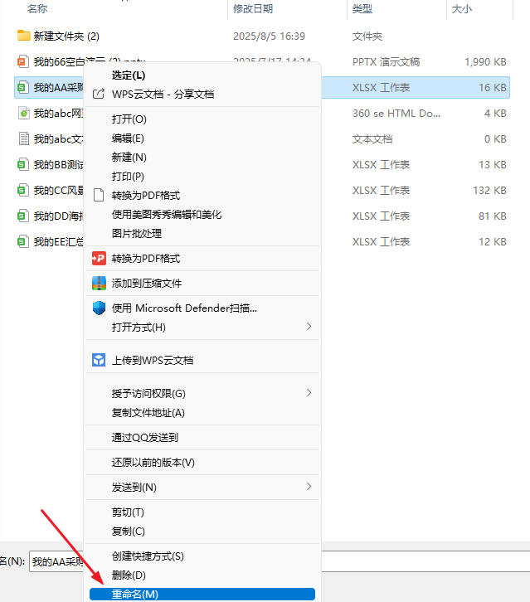Screen dimensions: 530x602
Task: Click the PPTX file icon for 我的66空白演示
Action: click(x=23, y=61)
